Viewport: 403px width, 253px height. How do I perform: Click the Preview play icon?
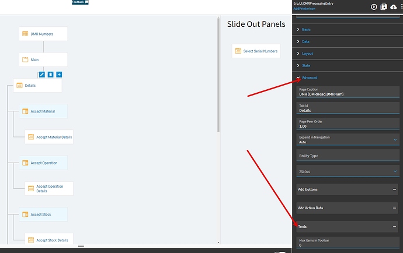(374, 7)
